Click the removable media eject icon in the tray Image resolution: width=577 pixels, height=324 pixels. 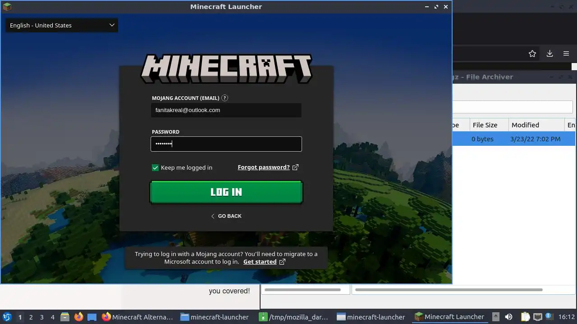495,317
